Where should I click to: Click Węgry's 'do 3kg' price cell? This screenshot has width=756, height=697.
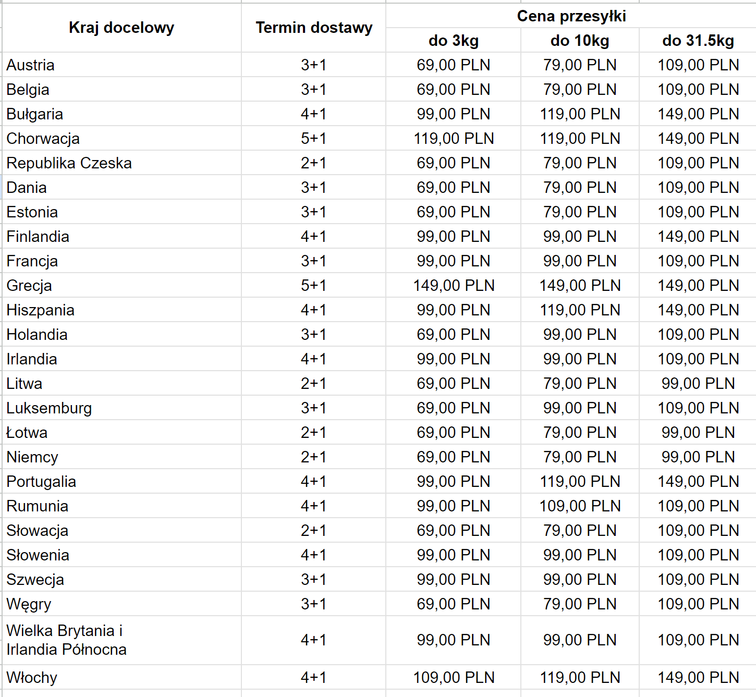453,604
